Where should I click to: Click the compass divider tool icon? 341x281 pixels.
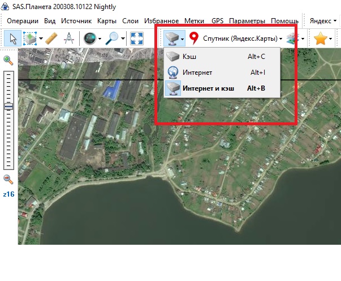click(69, 39)
